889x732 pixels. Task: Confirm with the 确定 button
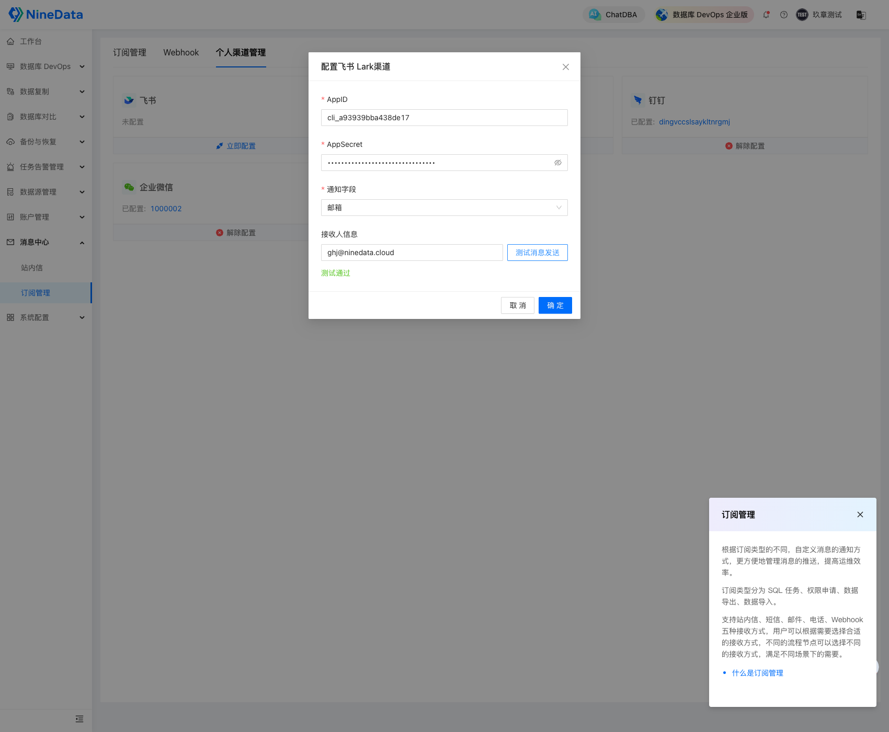click(555, 305)
